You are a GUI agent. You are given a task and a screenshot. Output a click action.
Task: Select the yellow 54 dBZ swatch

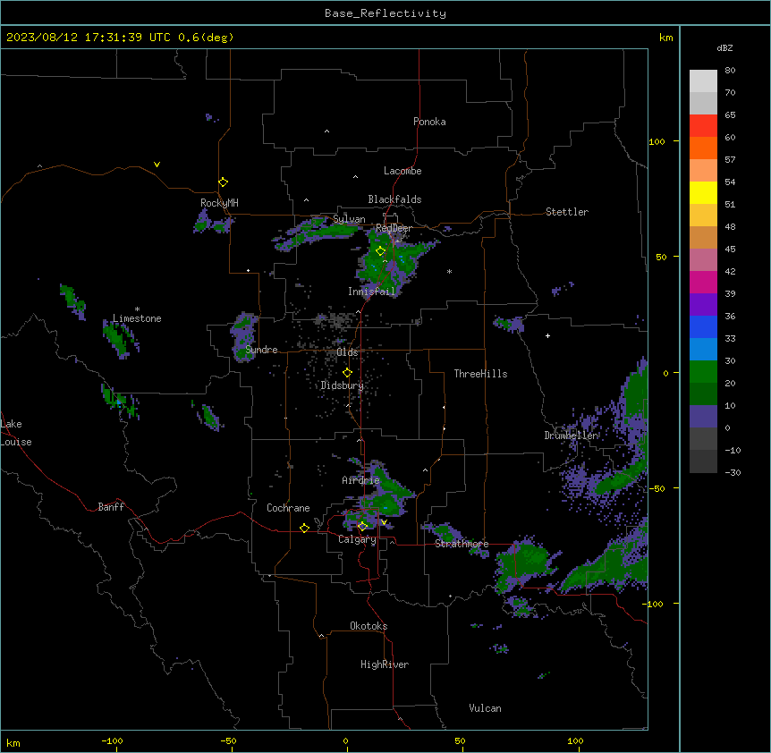703,192
